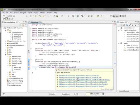Maximize the editor area
140x105 pixels.
coord(115,22)
